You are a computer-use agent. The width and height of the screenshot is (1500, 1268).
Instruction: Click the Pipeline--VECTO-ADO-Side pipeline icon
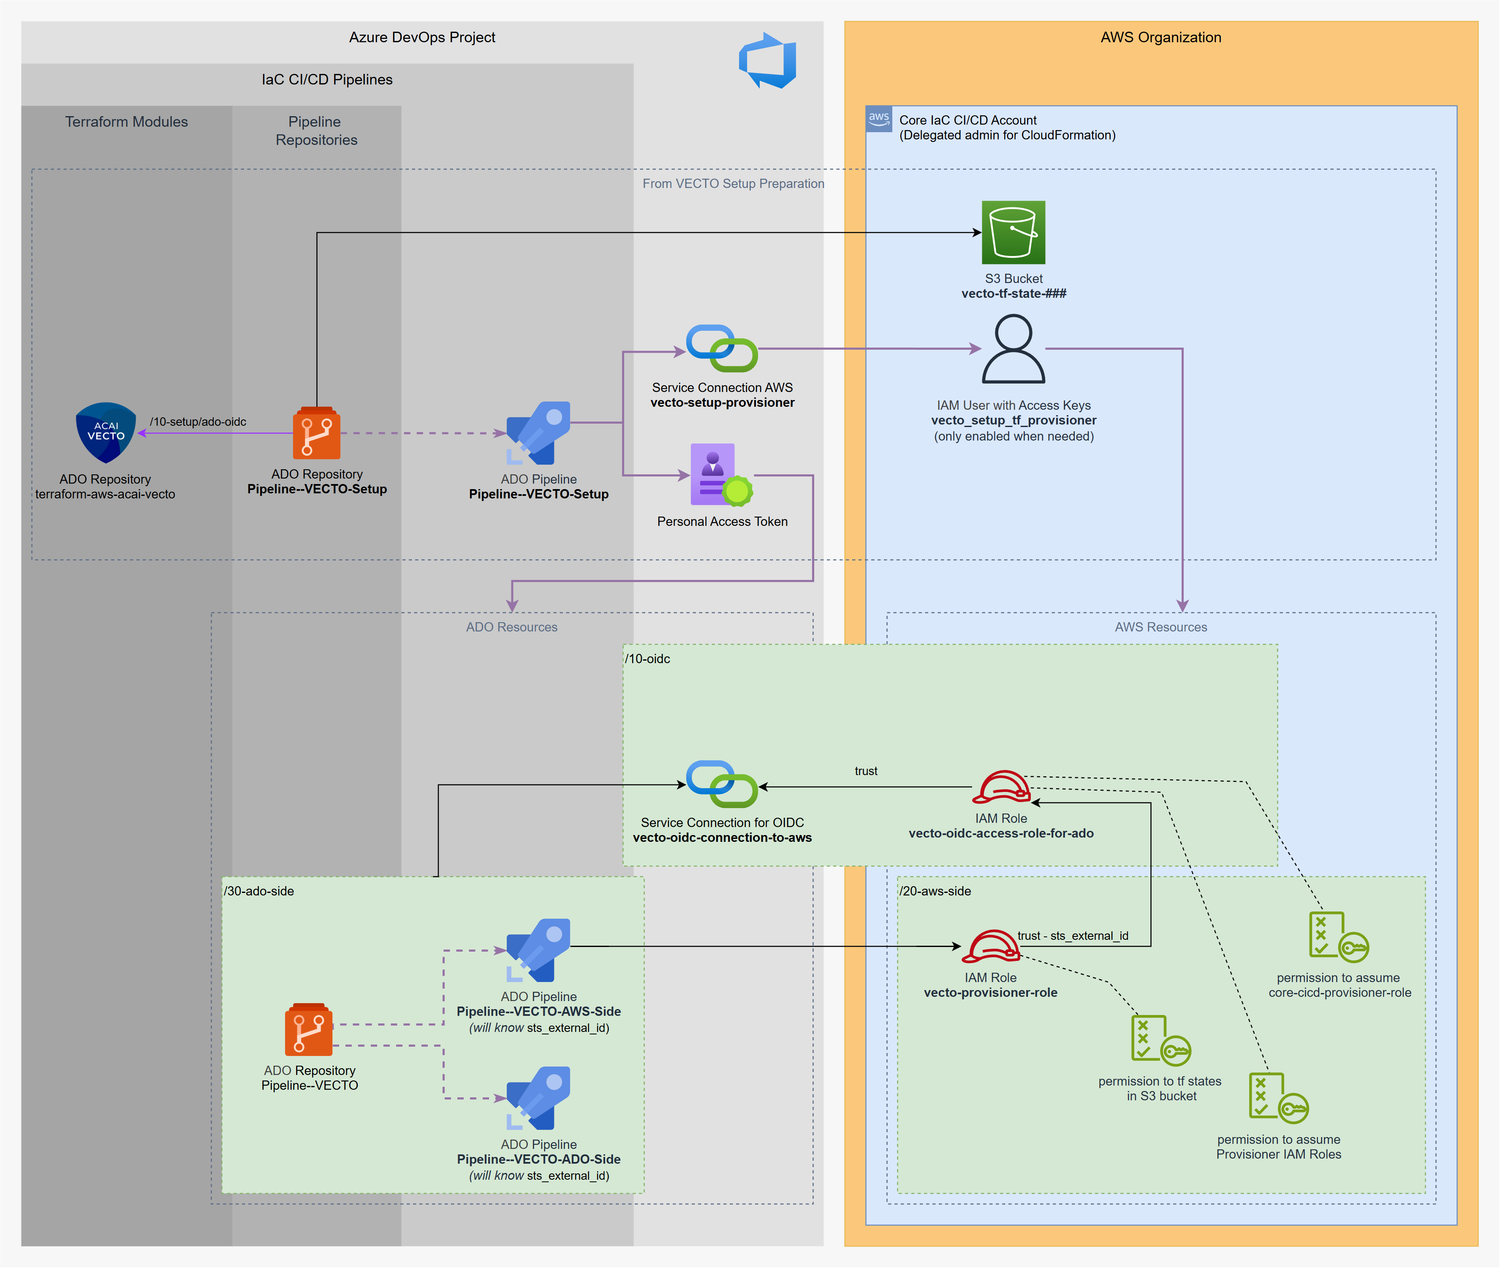pyautogui.click(x=538, y=1098)
